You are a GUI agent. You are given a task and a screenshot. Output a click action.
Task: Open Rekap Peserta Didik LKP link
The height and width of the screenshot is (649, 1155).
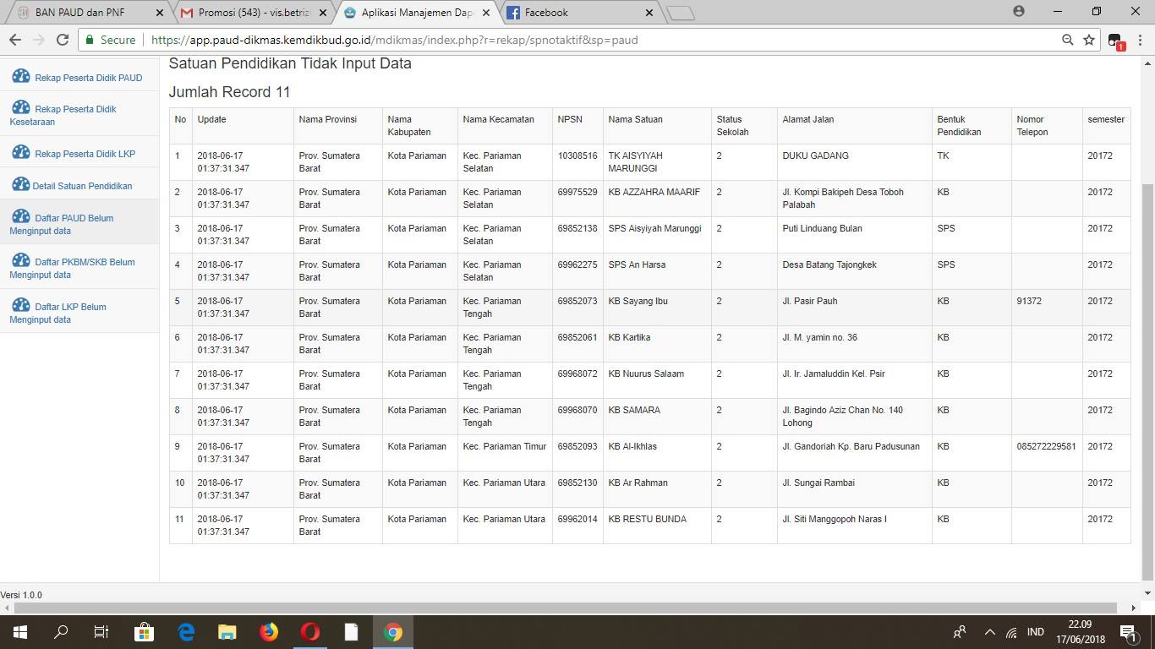point(85,154)
